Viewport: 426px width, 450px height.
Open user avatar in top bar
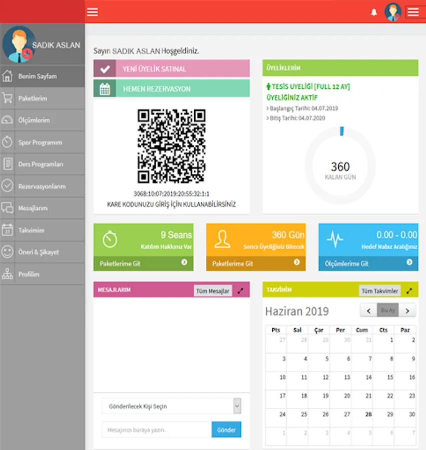coord(392,12)
